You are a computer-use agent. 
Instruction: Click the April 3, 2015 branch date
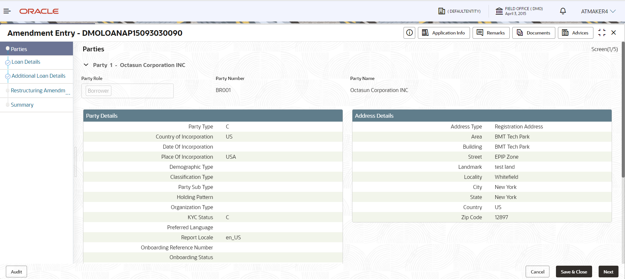tap(516, 14)
